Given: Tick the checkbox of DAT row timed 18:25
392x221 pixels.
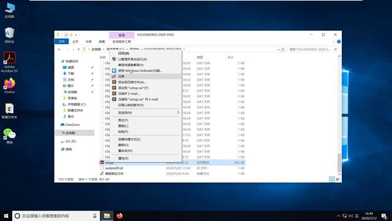Looking at the screenshot, I should [x=102, y=152].
